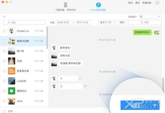Select the 家庭讨论群 group avatar
The height and width of the screenshot is (113, 165).
click(x=12, y=41)
